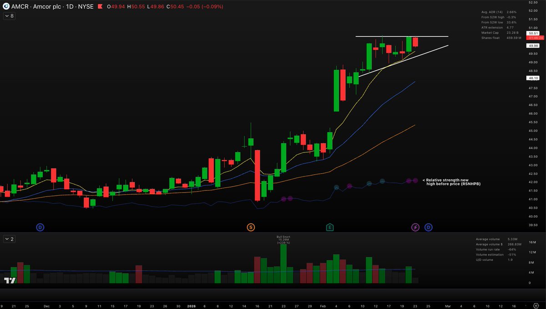Collapse the indicator legend via the 8 chevron
The image size is (546, 309).
[9, 15]
